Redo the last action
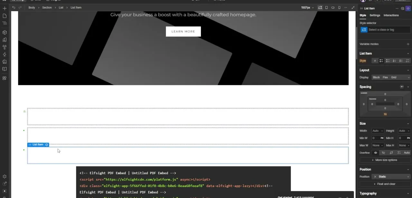The width and height of the screenshot is (412, 198). [20, 7]
